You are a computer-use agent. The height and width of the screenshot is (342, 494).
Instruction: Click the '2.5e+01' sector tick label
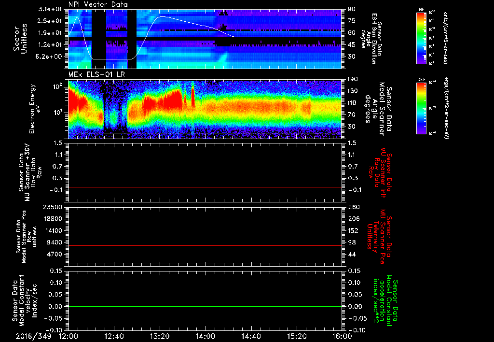click(50, 21)
